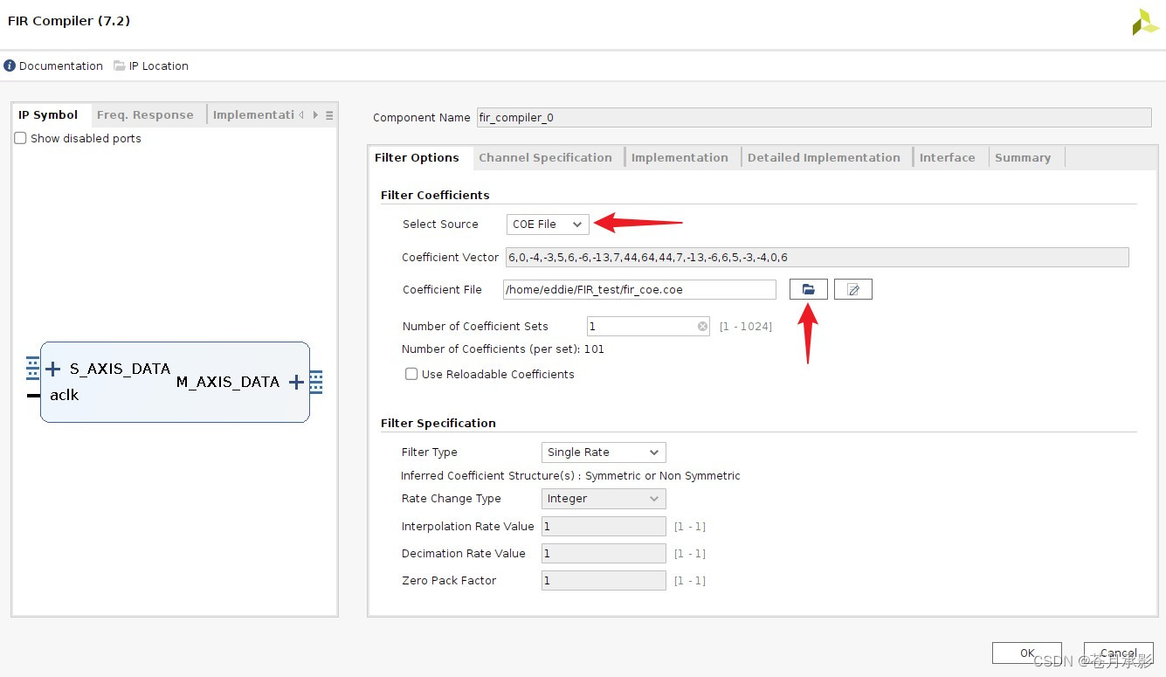The width and height of the screenshot is (1166, 677).
Task: Click the S_AXIS_DATA port label
Action: [120, 369]
